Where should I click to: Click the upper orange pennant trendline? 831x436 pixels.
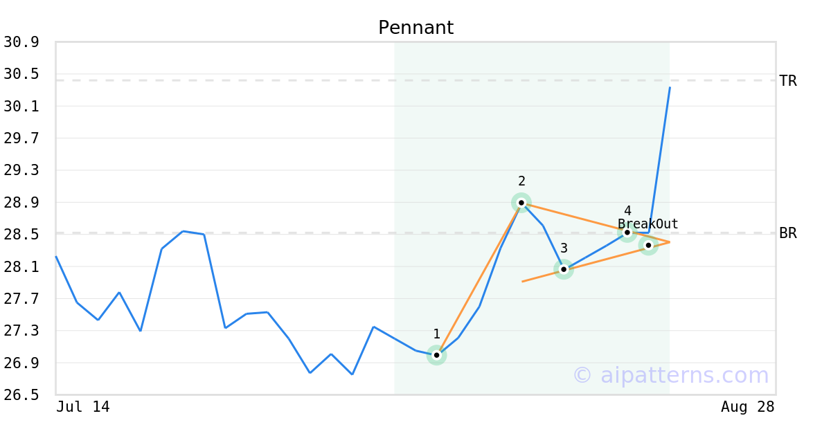coord(596,222)
